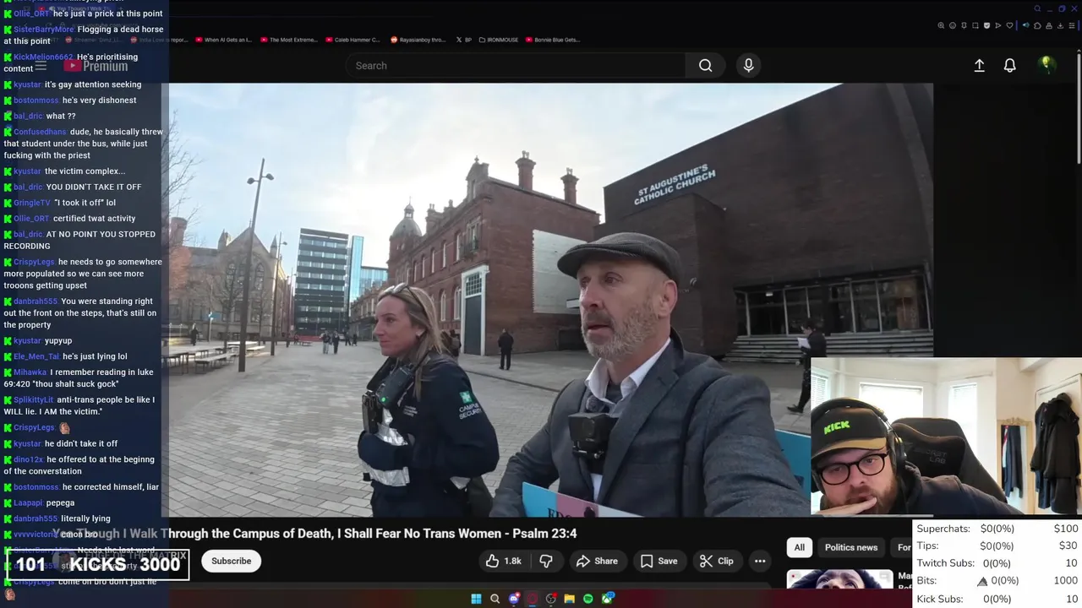This screenshot has height=608, width=1082.
Task: Open the YouTube account avatar menu
Action: pyautogui.click(x=1046, y=65)
